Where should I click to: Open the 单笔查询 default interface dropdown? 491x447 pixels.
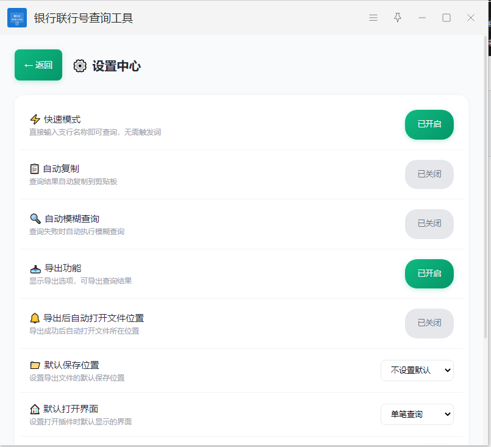(417, 414)
